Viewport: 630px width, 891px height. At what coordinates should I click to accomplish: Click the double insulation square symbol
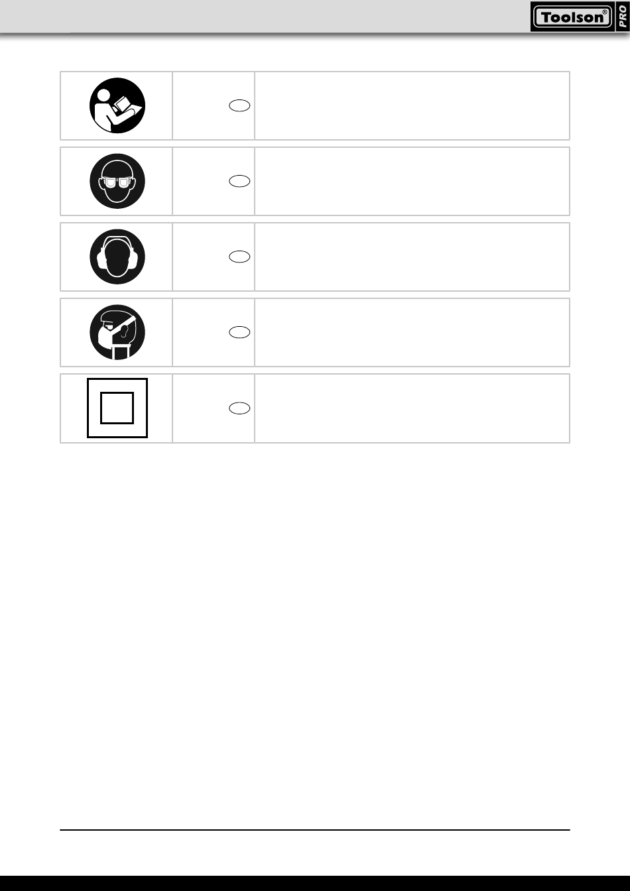click(117, 408)
